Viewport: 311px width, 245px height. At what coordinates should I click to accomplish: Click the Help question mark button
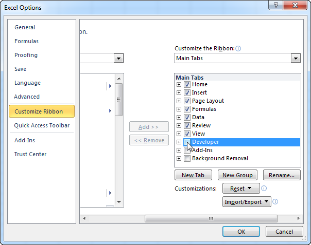[x=275, y=5]
